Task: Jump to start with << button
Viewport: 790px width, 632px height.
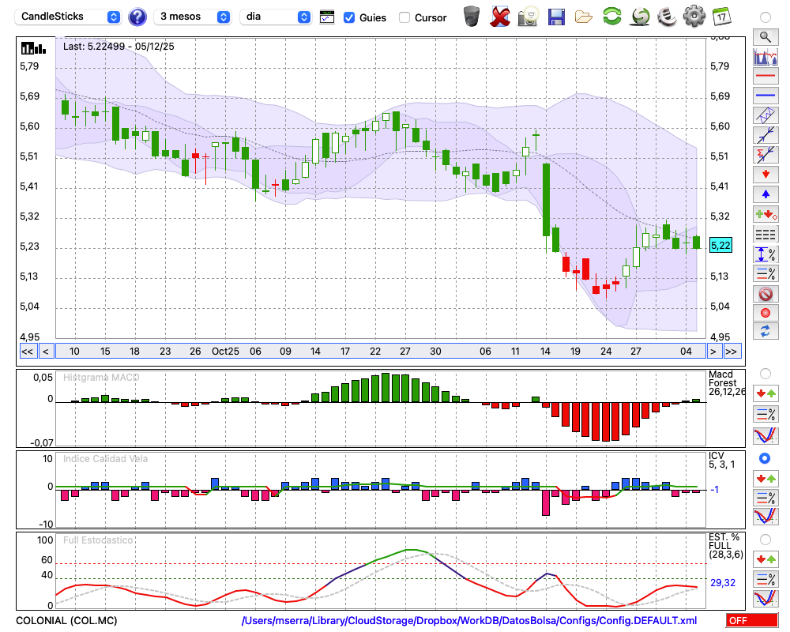Action: [x=27, y=352]
